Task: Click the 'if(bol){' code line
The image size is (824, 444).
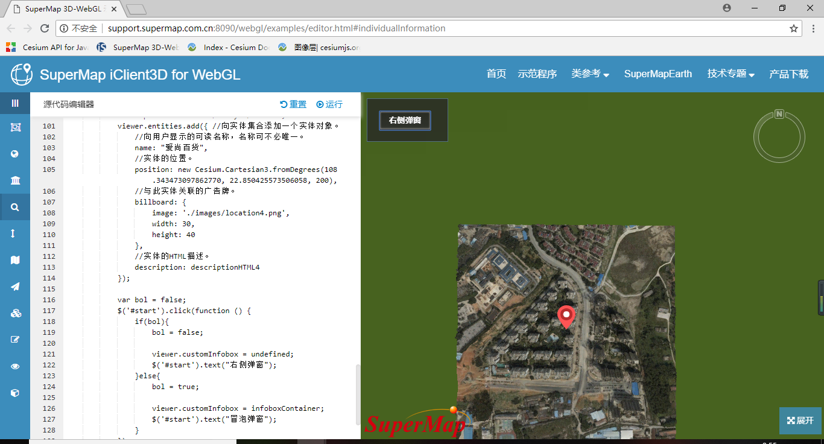Action: (152, 322)
